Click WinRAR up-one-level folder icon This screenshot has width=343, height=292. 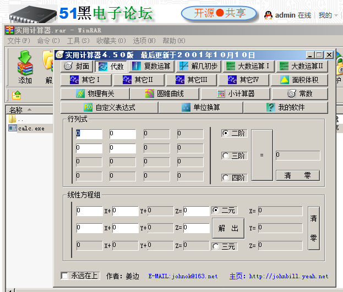[x=17, y=95]
